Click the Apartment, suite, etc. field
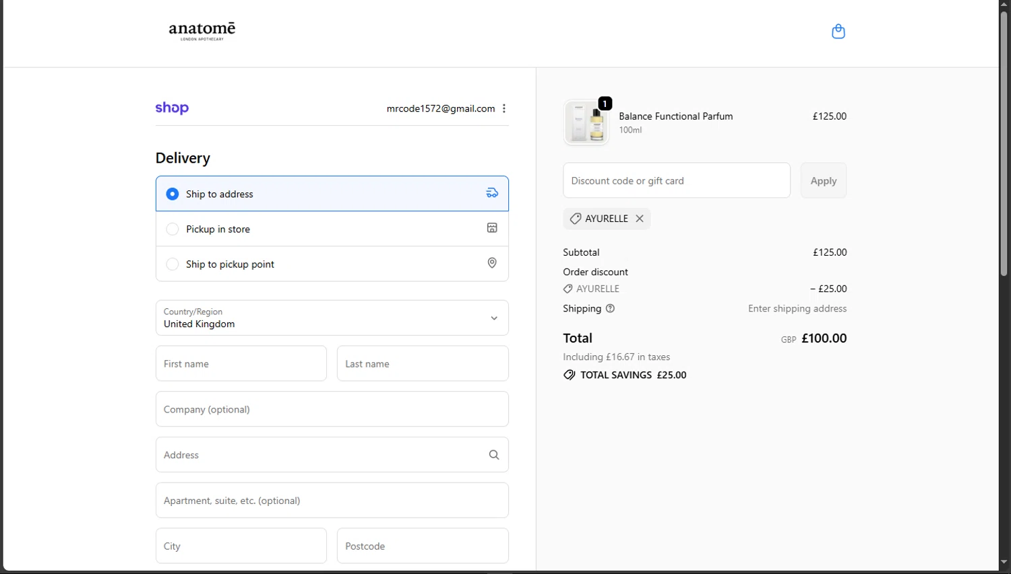 pos(332,500)
